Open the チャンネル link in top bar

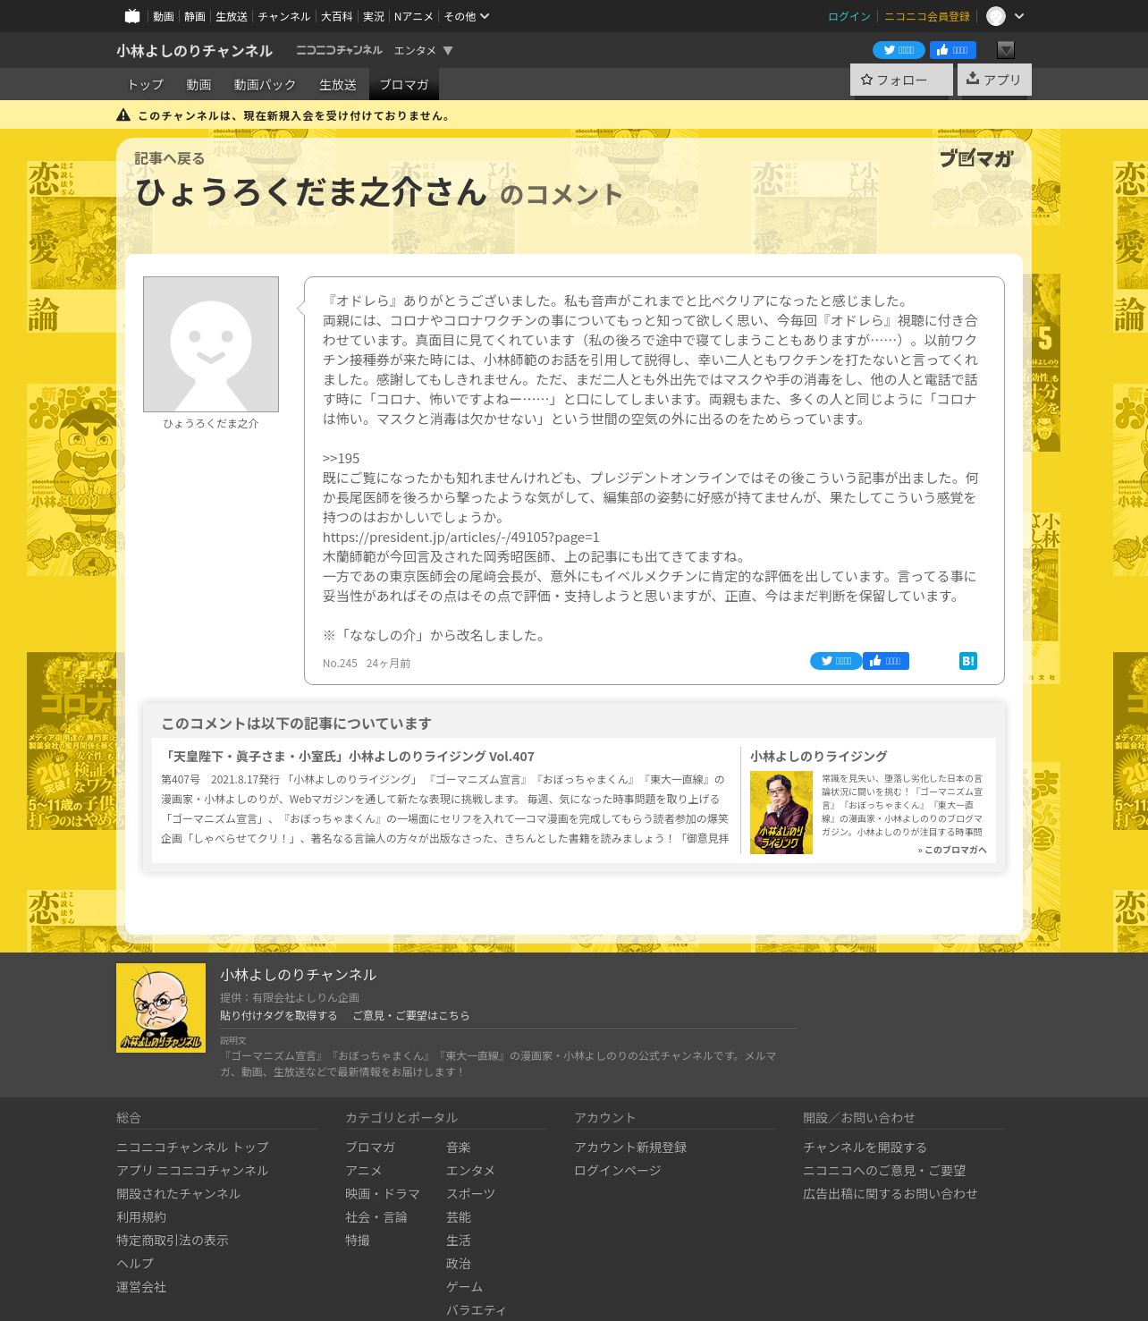pos(284,16)
